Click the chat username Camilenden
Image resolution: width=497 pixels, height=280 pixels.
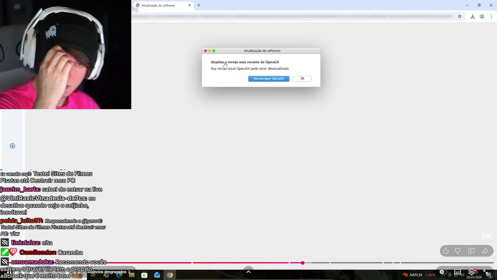[38, 252]
